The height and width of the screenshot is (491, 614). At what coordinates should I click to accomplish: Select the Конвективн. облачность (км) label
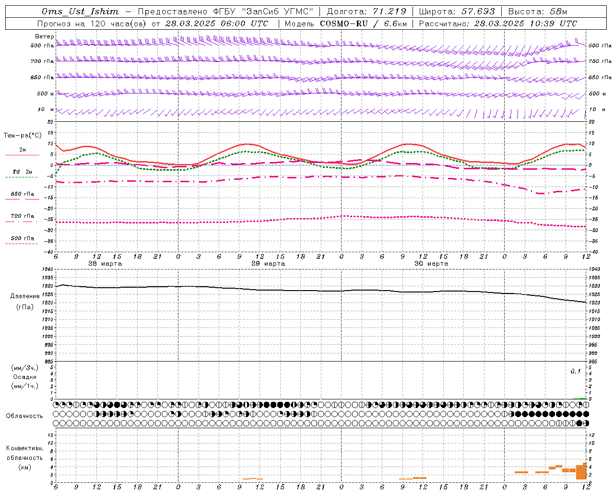(x=24, y=458)
